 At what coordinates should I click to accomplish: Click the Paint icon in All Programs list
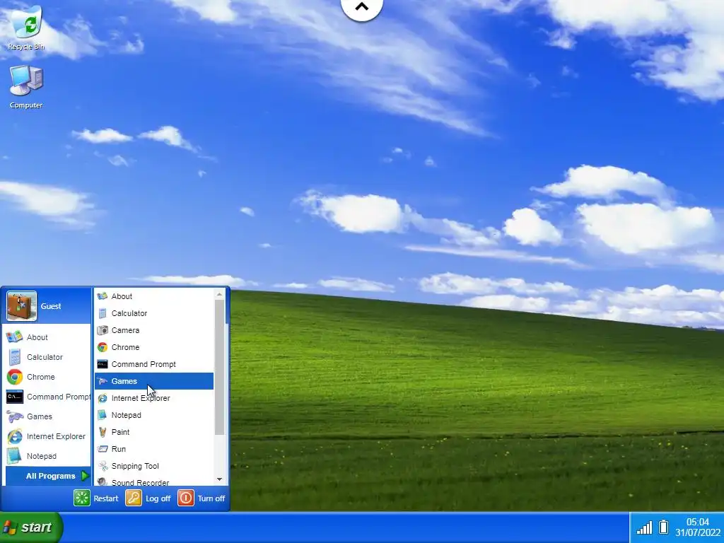tap(103, 432)
